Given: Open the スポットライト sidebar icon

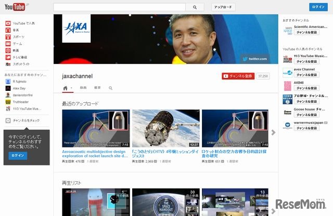Looking at the screenshot, I should click(x=8, y=64).
